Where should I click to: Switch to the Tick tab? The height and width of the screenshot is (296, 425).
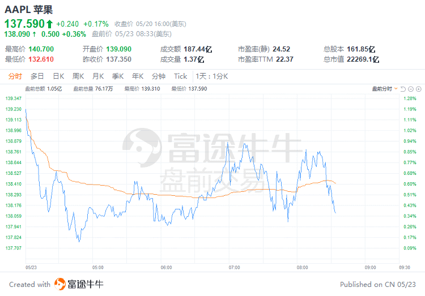click(181, 76)
